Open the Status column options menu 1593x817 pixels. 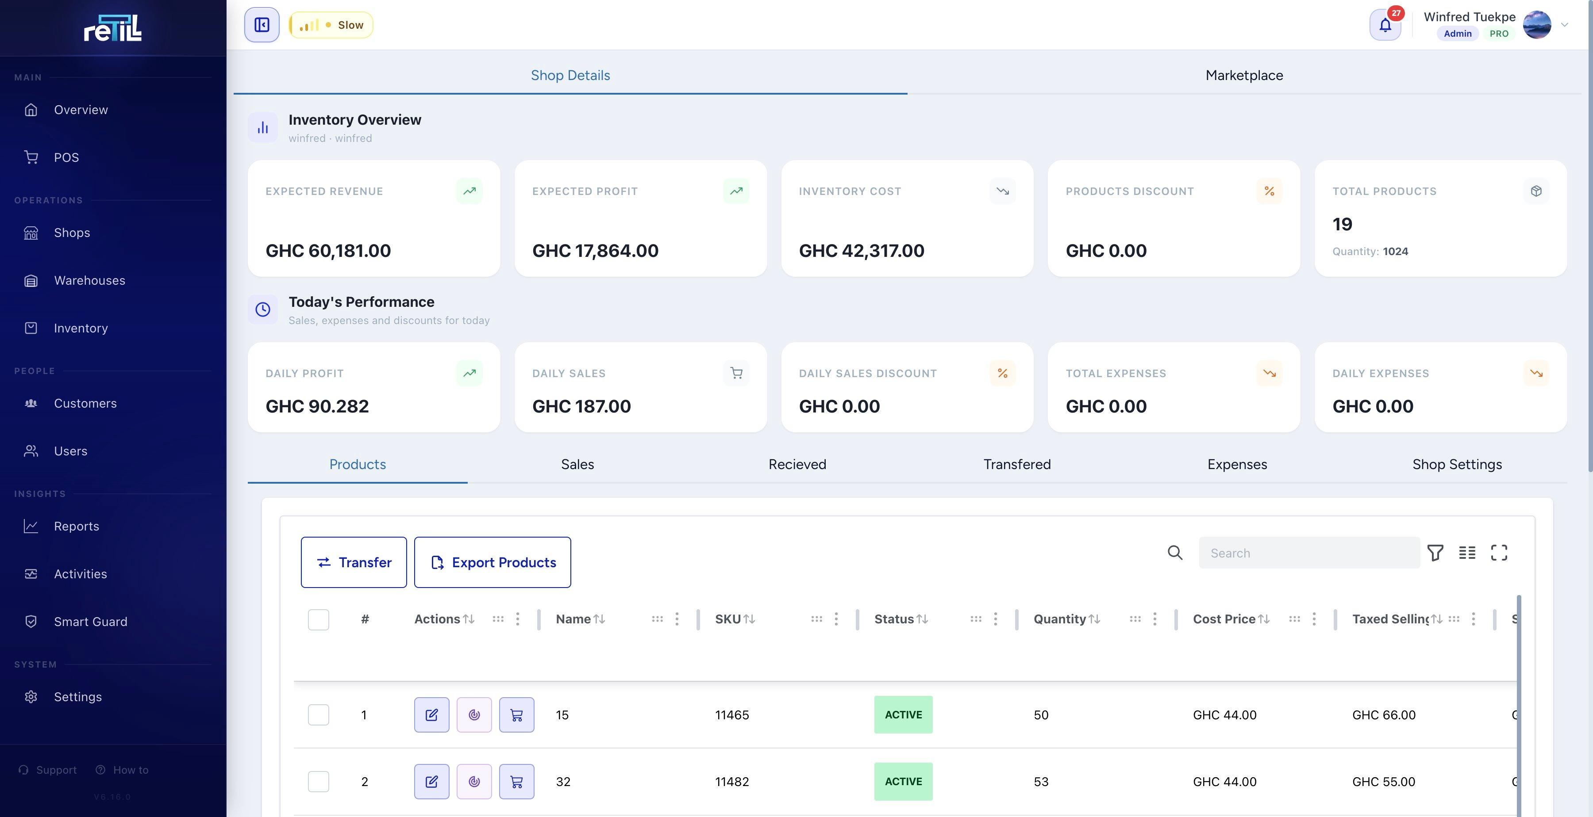(996, 618)
